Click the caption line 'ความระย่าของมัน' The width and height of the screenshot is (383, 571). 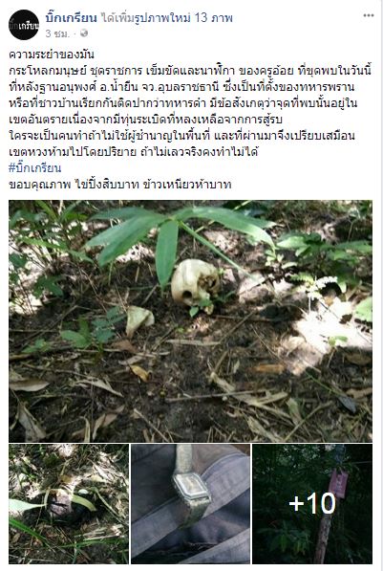(52, 55)
